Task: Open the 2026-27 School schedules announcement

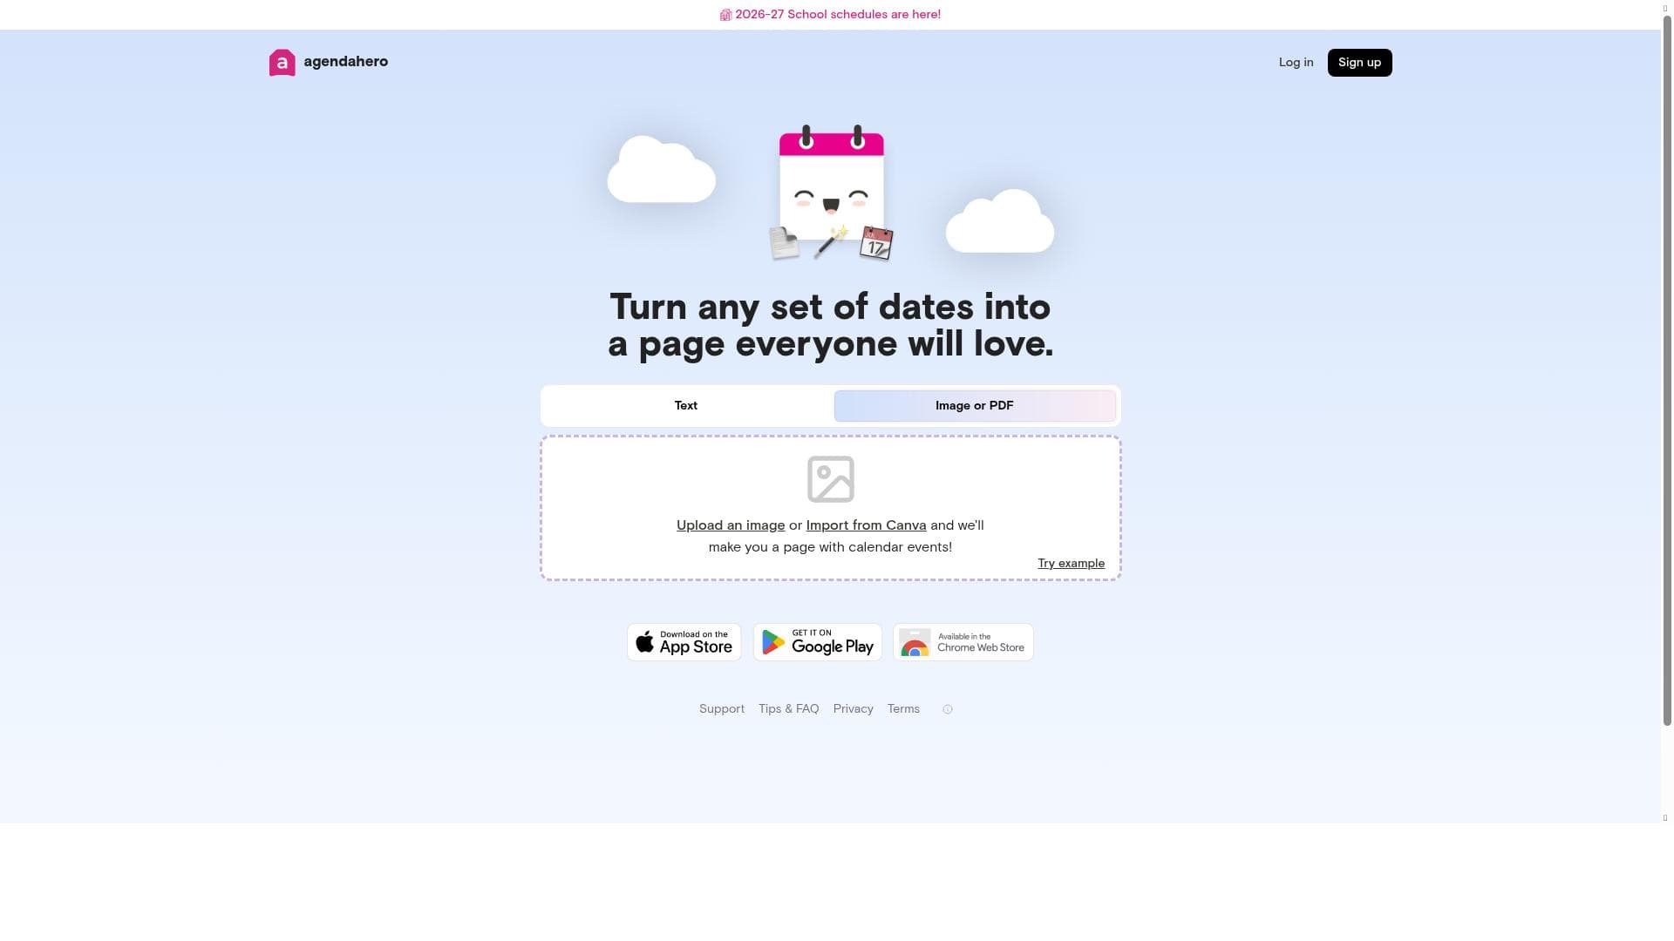Action: point(838,15)
